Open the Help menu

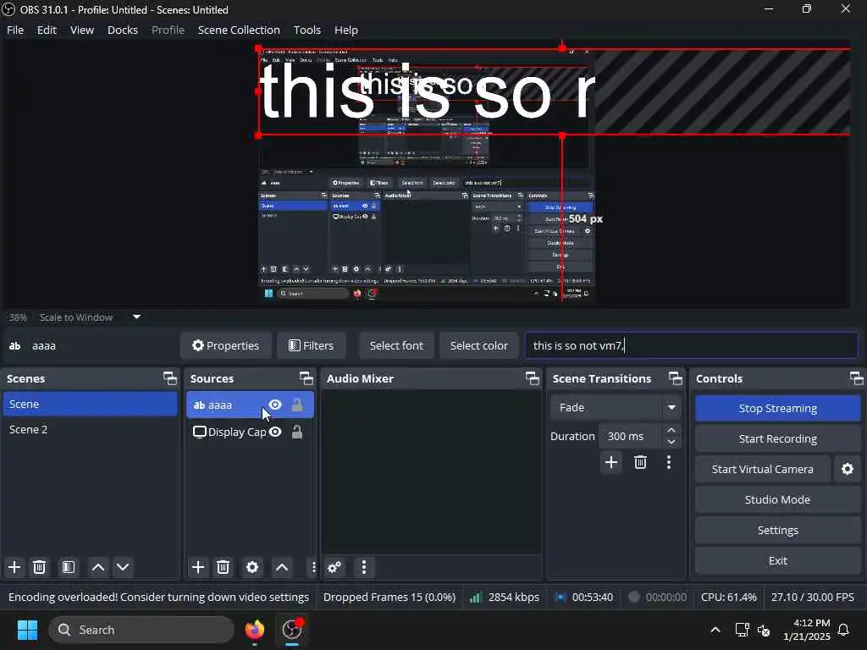click(x=346, y=30)
